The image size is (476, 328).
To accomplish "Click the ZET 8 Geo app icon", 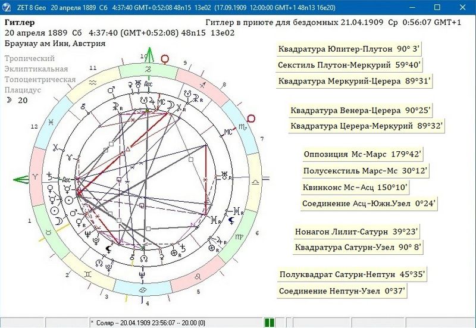I will (6, 7).
